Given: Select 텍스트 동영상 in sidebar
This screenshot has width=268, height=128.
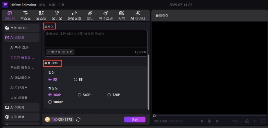Looking at the screenshot, I should tap(22, 67).
